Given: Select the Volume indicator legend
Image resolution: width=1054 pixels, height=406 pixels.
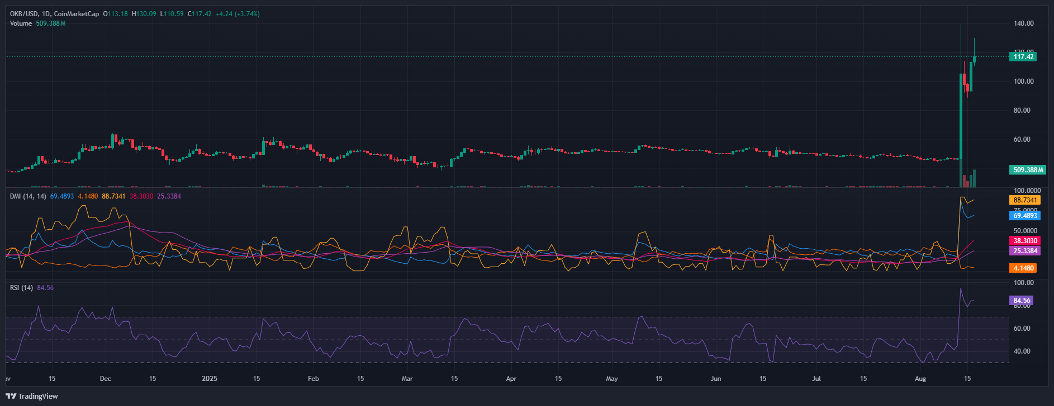Looking at the screenshot, I should click(21, 23).
